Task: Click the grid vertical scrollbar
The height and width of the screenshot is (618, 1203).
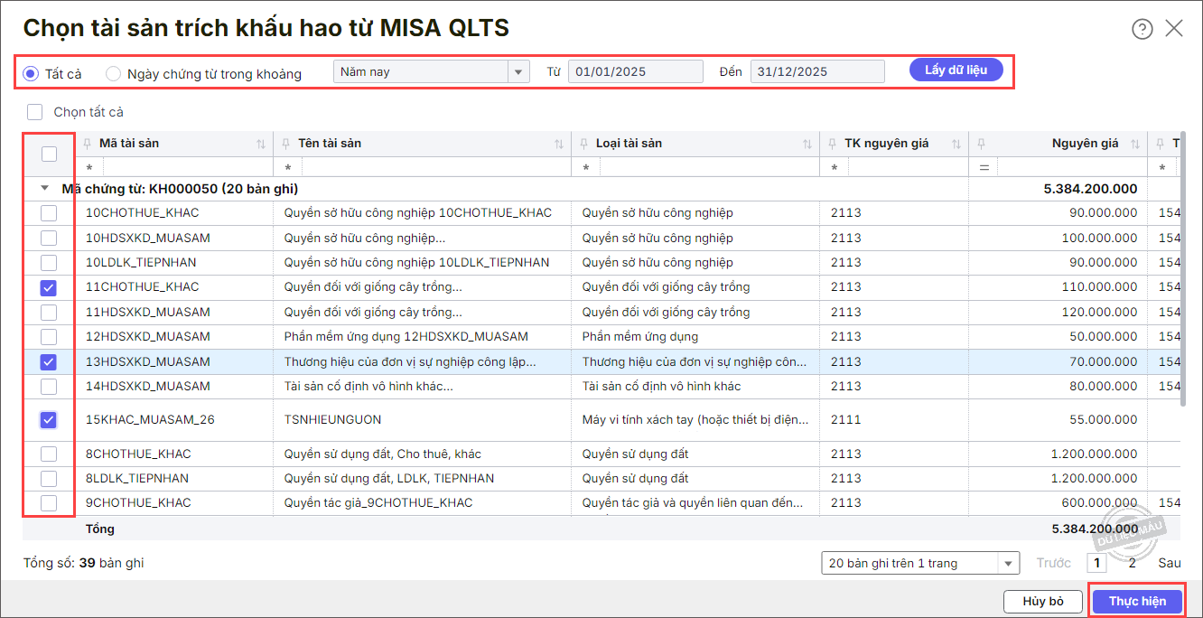Action: [x=1184, y=270]
